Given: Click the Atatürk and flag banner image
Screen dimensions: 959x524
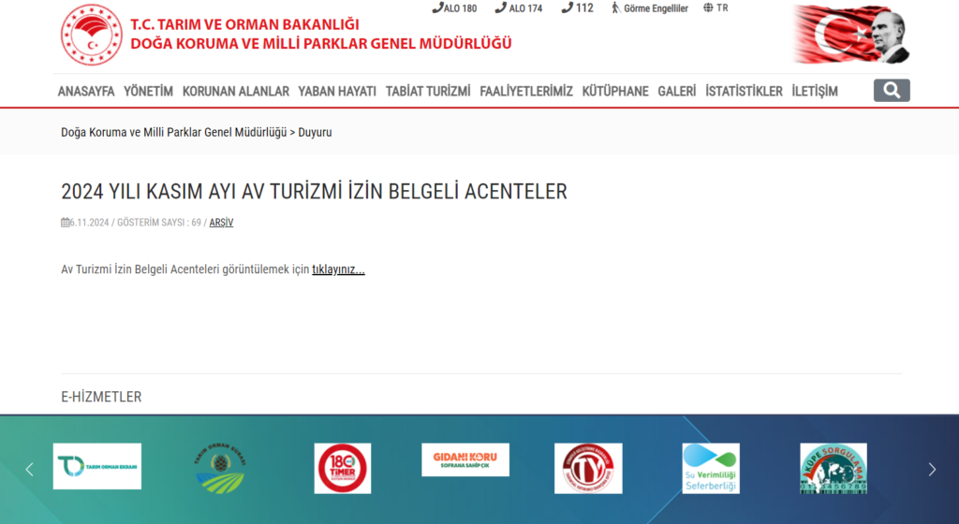Looking at the screenshot, I should 851,35.
